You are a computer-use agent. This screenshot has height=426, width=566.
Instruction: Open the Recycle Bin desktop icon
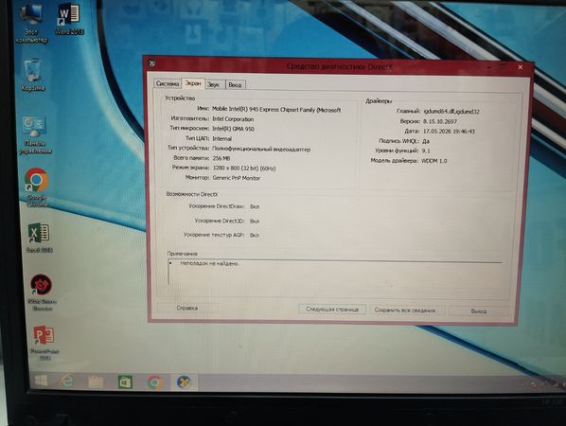click(33, 75)
